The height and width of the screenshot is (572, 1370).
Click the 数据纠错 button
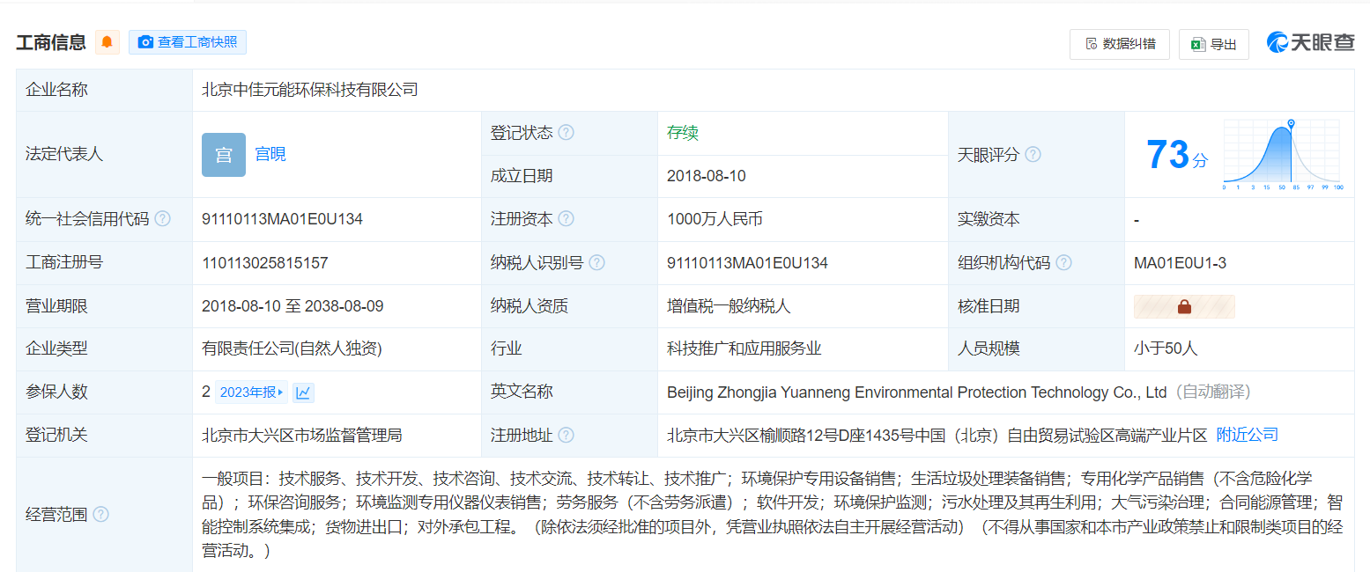tap(1120, 44)
